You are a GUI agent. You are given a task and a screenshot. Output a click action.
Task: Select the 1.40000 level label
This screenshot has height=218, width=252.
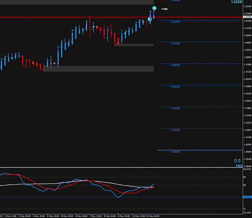[175, 152]
